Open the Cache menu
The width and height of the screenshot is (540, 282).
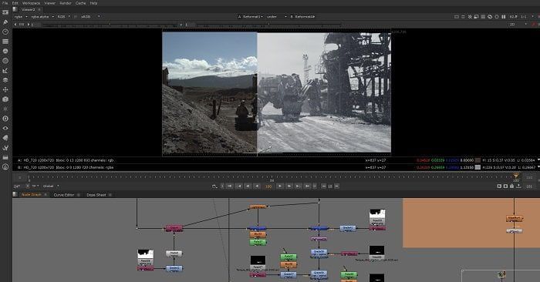tap(80, 3)
